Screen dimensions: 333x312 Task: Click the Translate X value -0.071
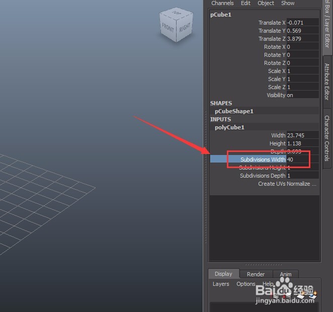tap(303, 23)
